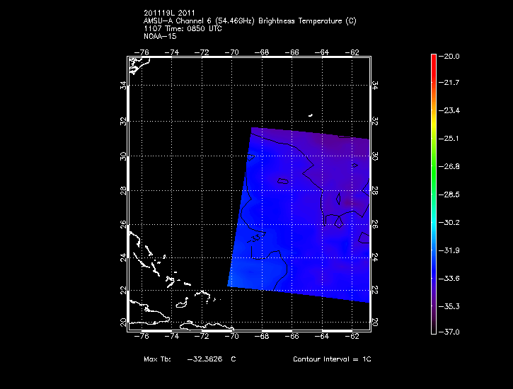
Task: Click the colorbar value -20.0
Action: click(x=449, y=56)
